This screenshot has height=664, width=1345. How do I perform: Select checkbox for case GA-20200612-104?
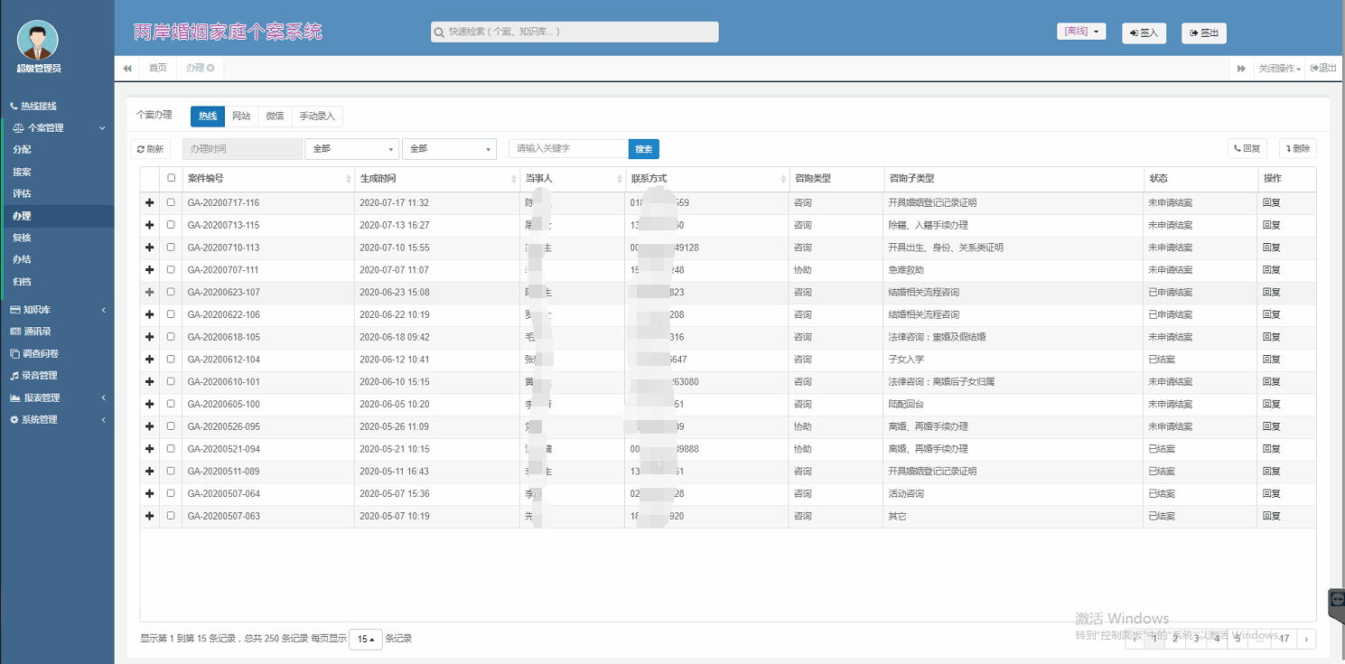171,360
